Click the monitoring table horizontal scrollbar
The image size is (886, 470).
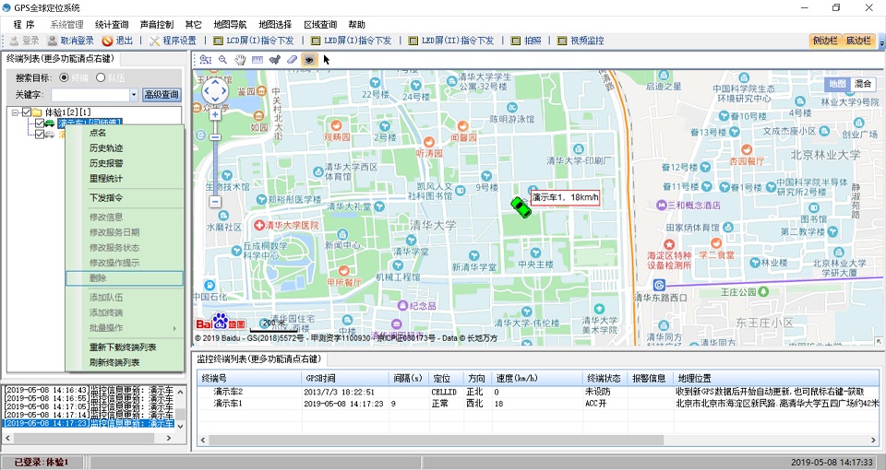436,440
